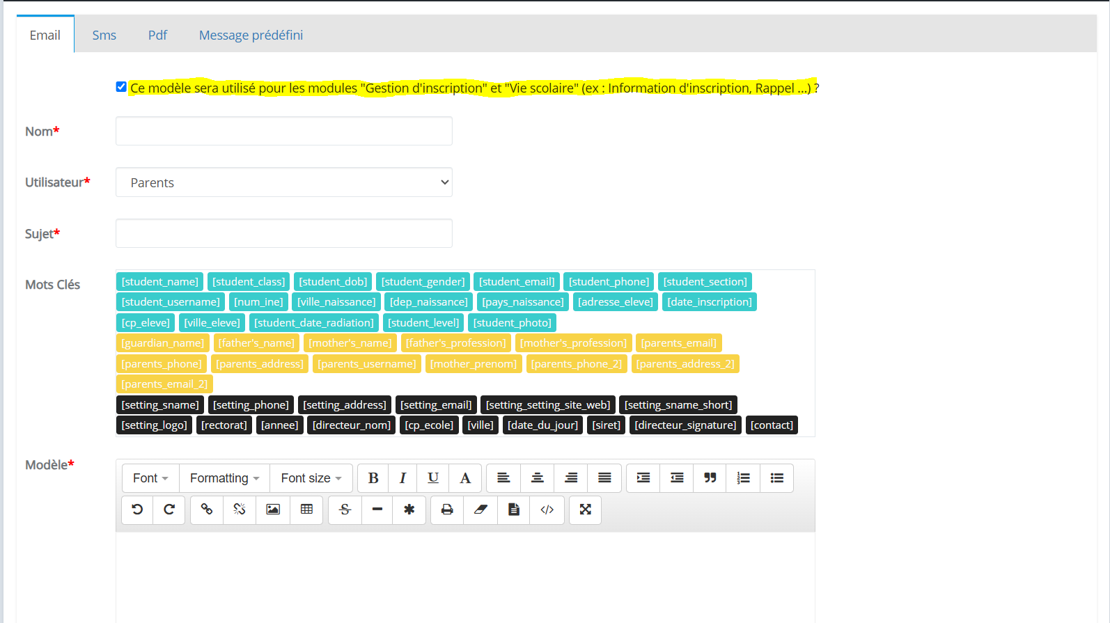1110x623 pixels.
Task: Click the Sujet input field
Action: click(284, 233)
